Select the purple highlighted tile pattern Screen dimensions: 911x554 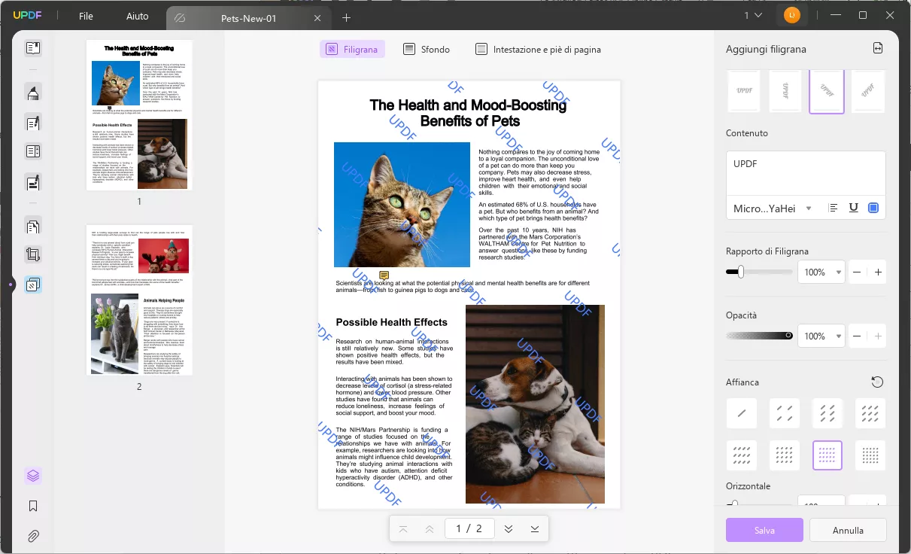827,455
